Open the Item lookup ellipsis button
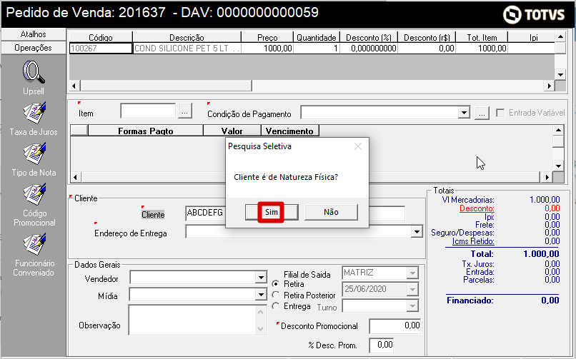576x359 pixels. point(185,111)
